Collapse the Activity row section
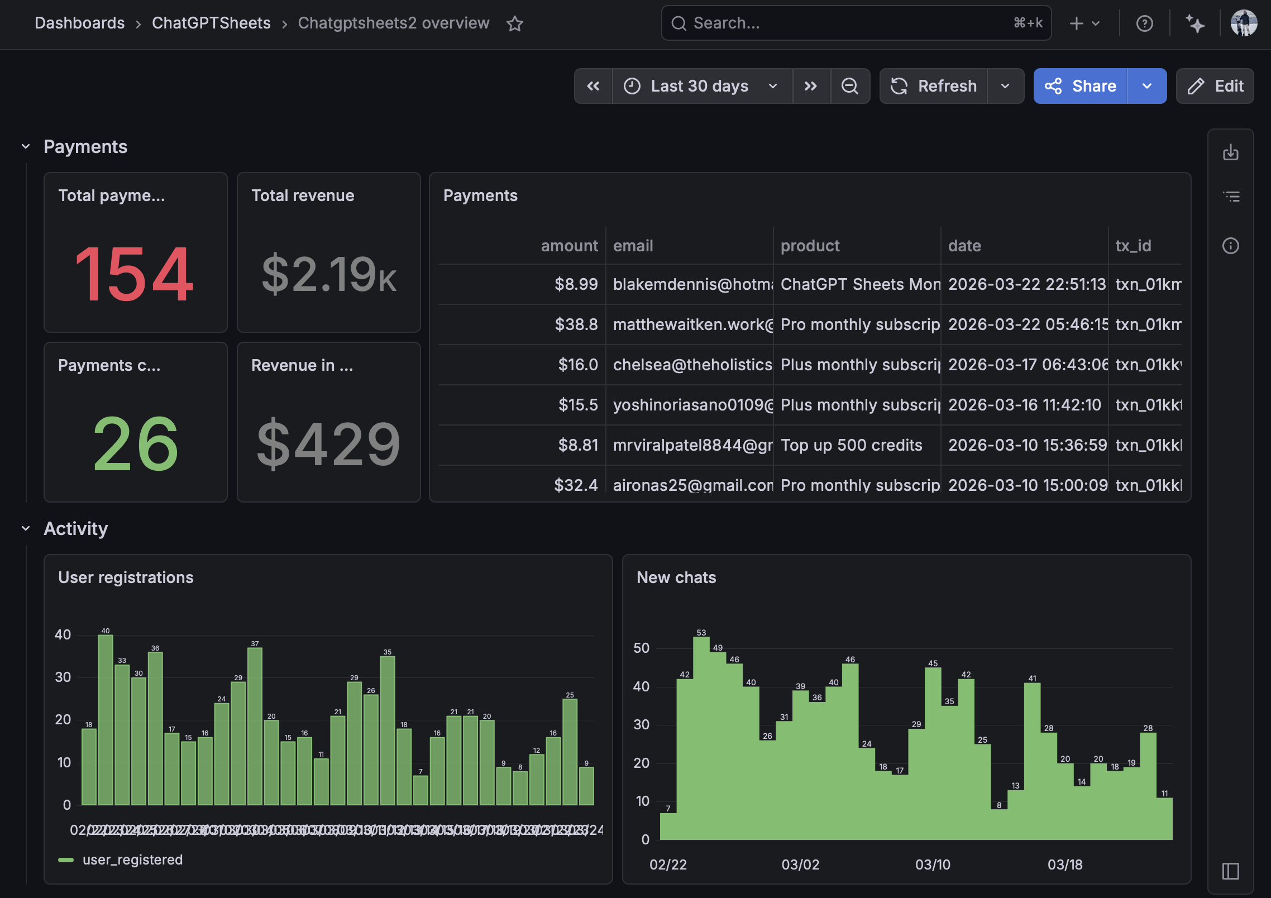 click(26, 529)
